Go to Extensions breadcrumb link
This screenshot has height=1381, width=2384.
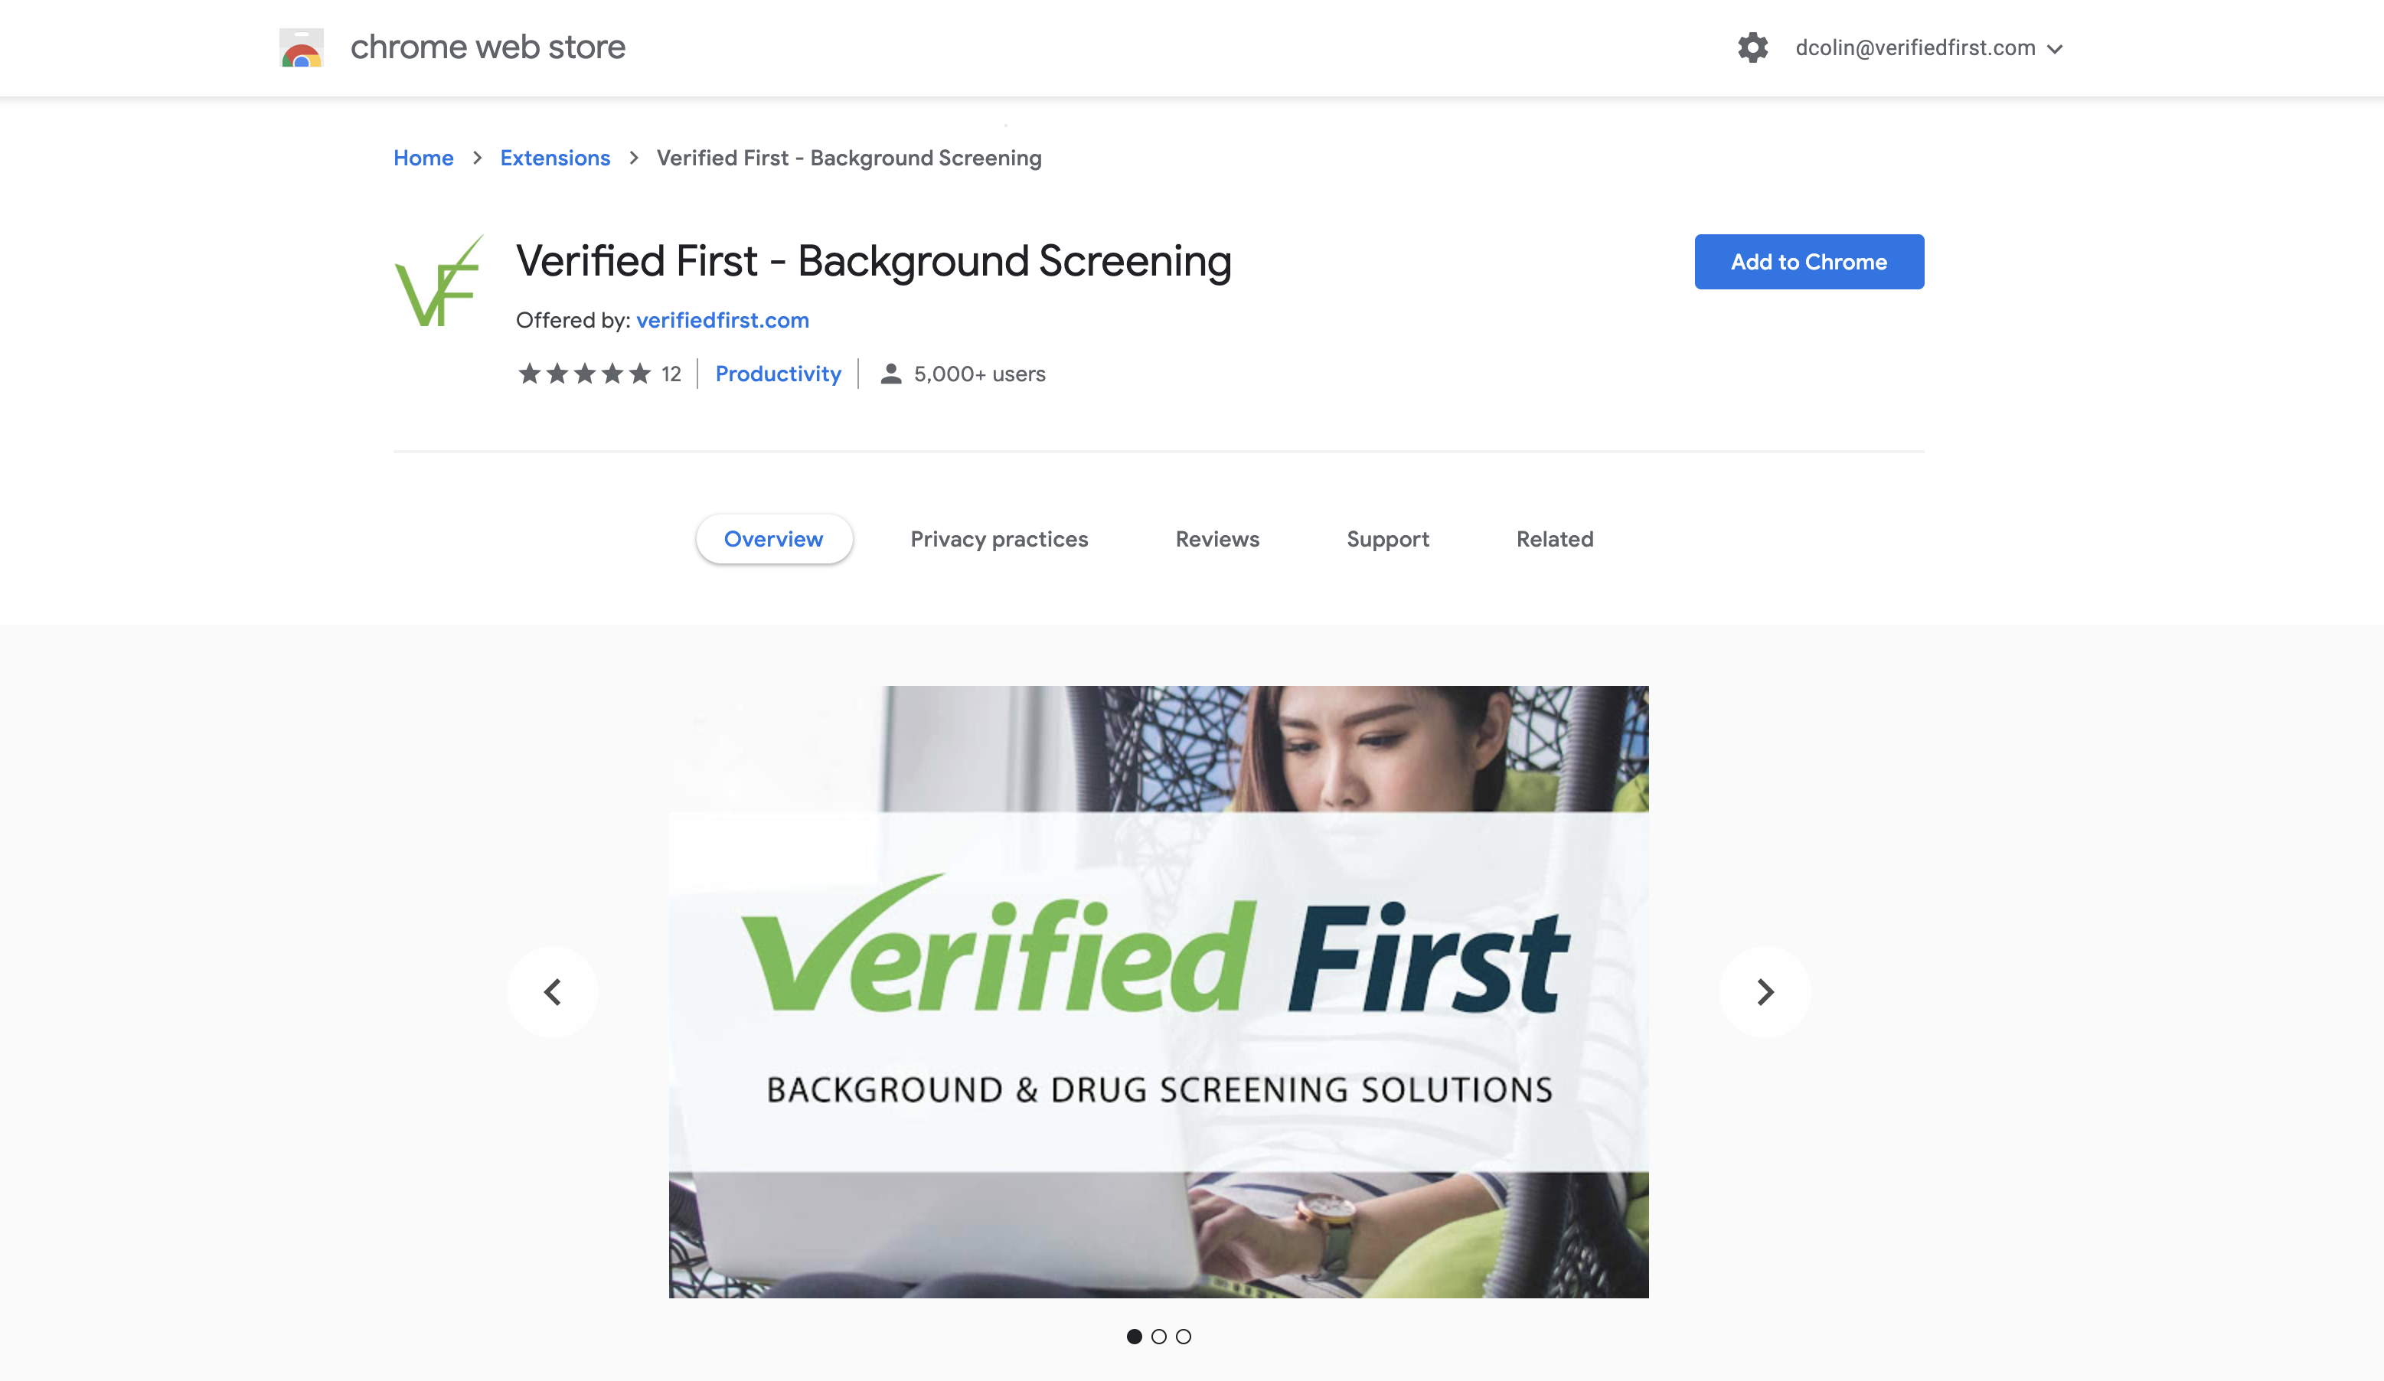click(x=555, y=158)
